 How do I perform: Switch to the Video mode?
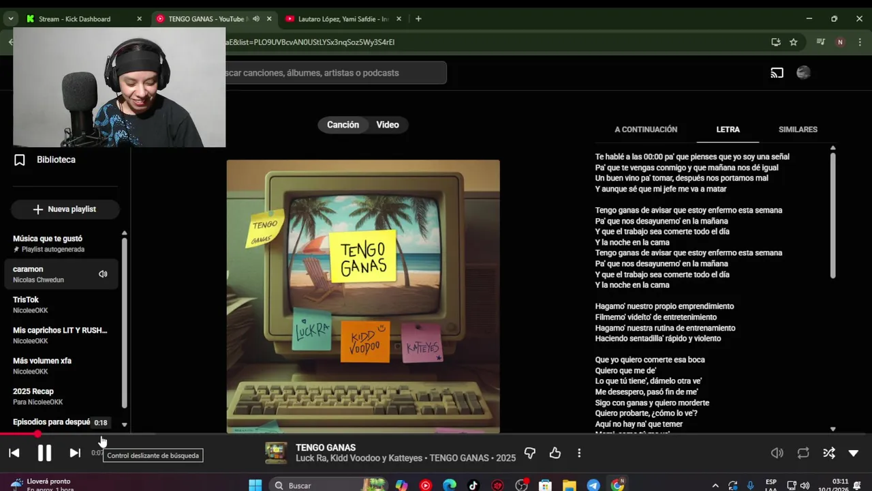pos(388,125)
